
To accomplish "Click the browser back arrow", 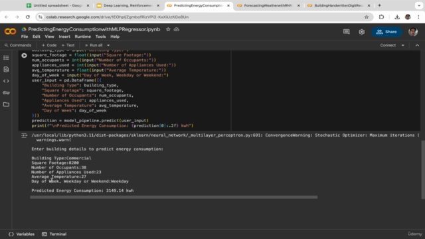I will pos(7,17).
